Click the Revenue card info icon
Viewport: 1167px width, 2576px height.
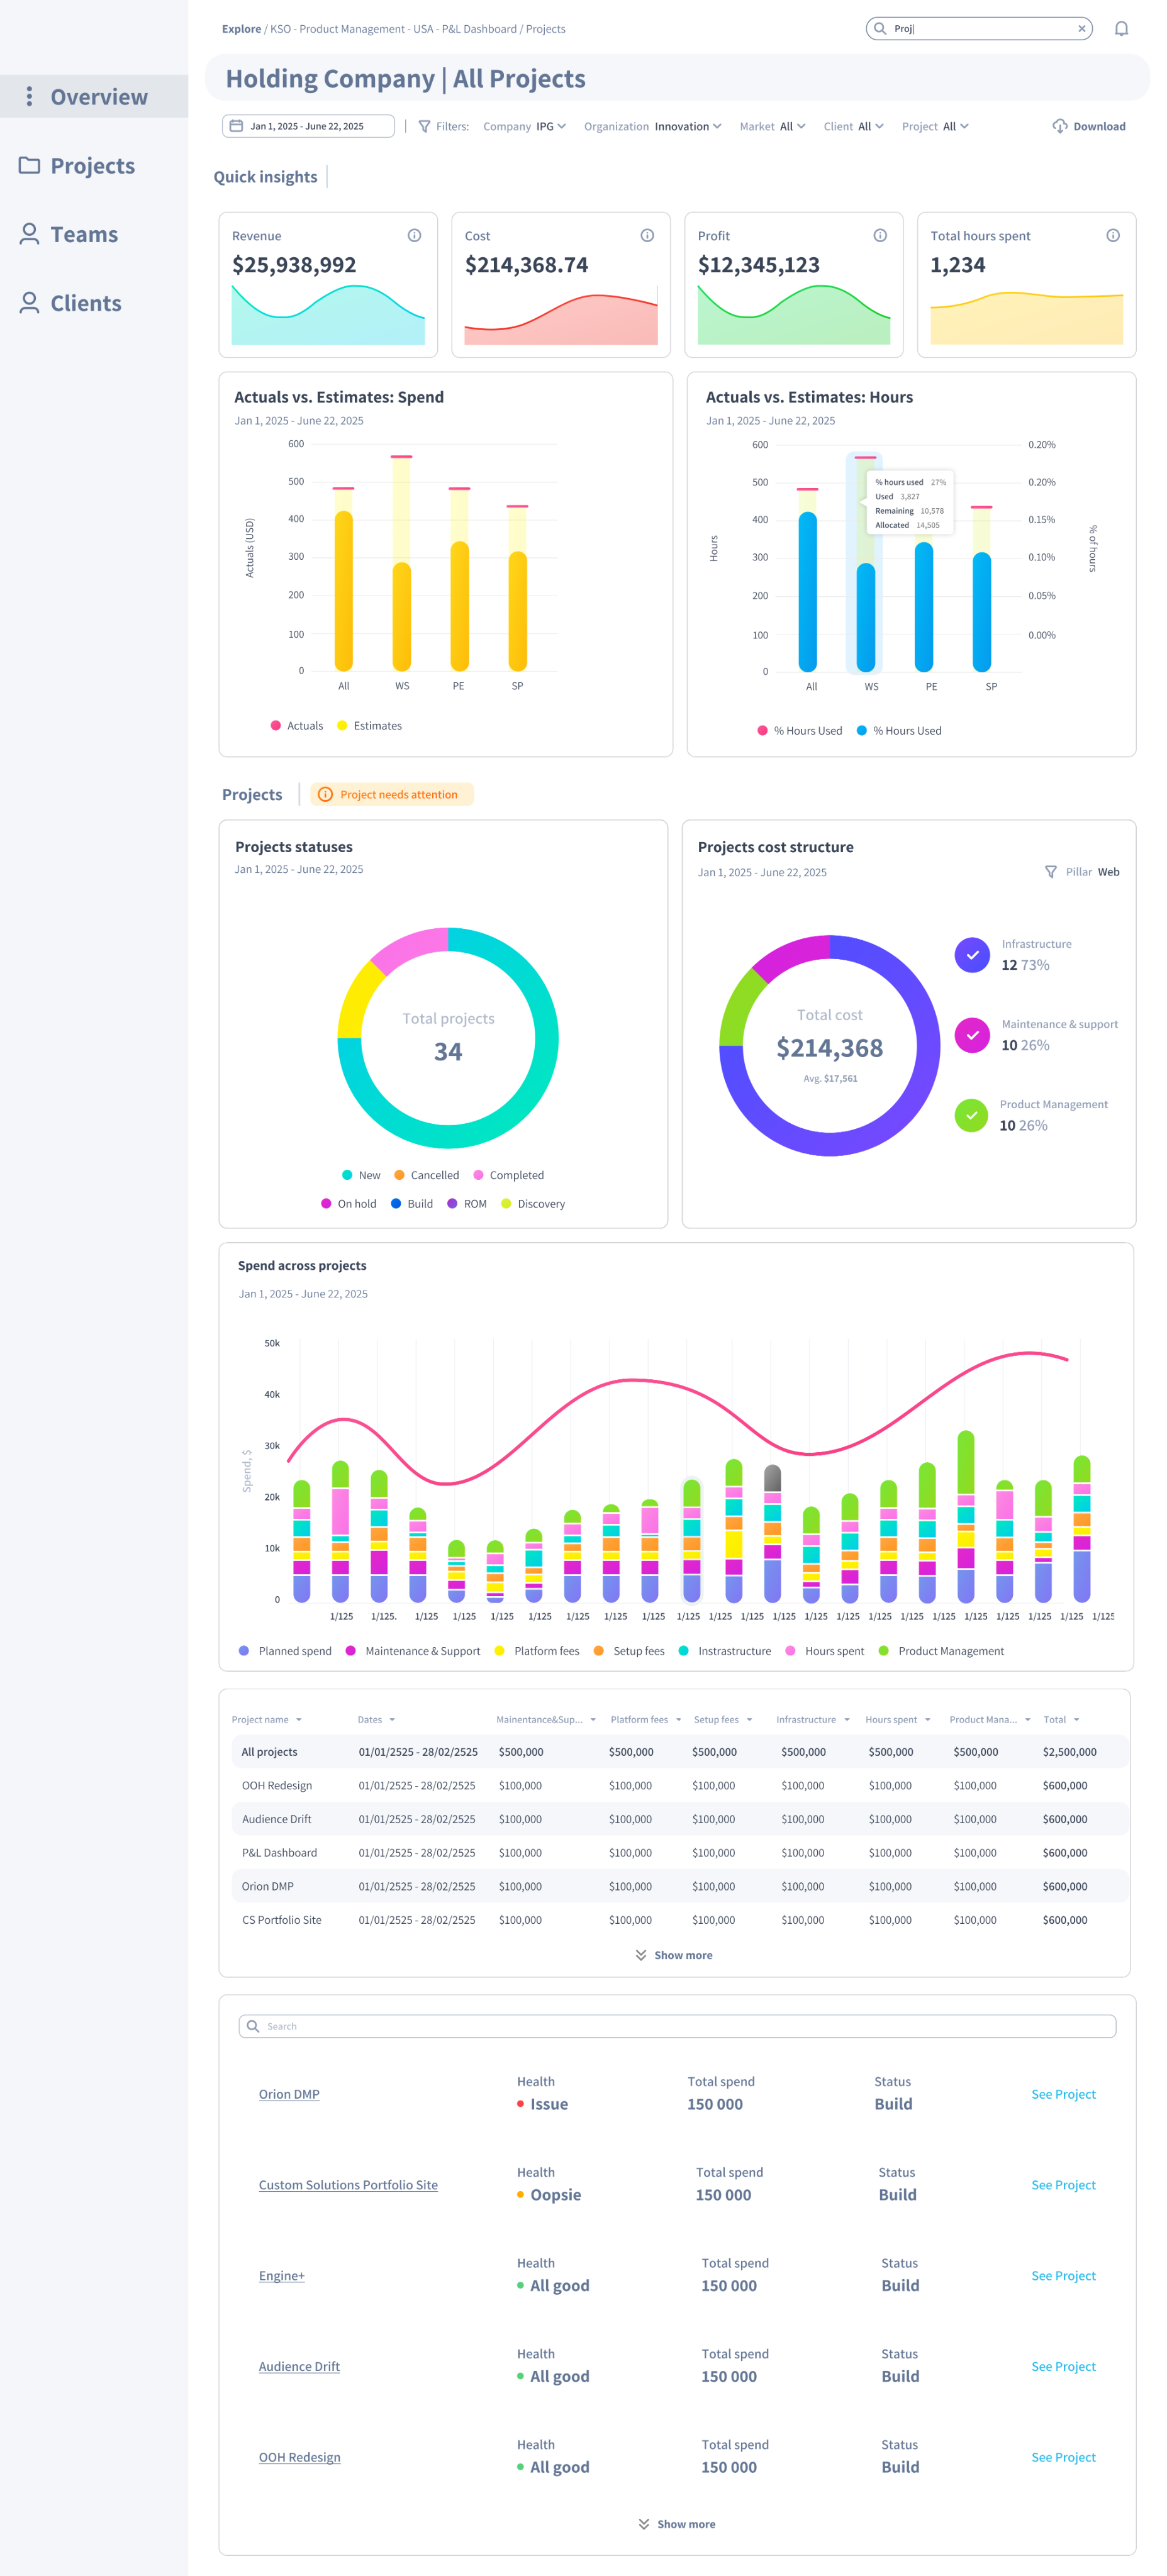click(x=414, y=236)
